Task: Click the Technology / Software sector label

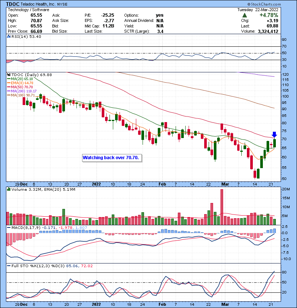Action: pos(29,10)
